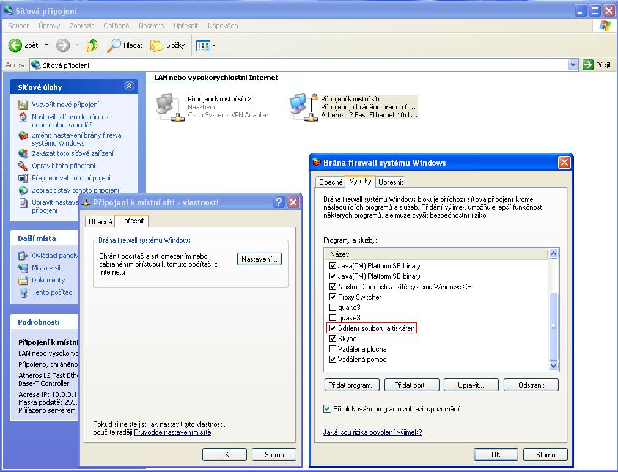Click the Hledat search icon
This screenshot has height=472, width=618.
(x=114, y=45)
